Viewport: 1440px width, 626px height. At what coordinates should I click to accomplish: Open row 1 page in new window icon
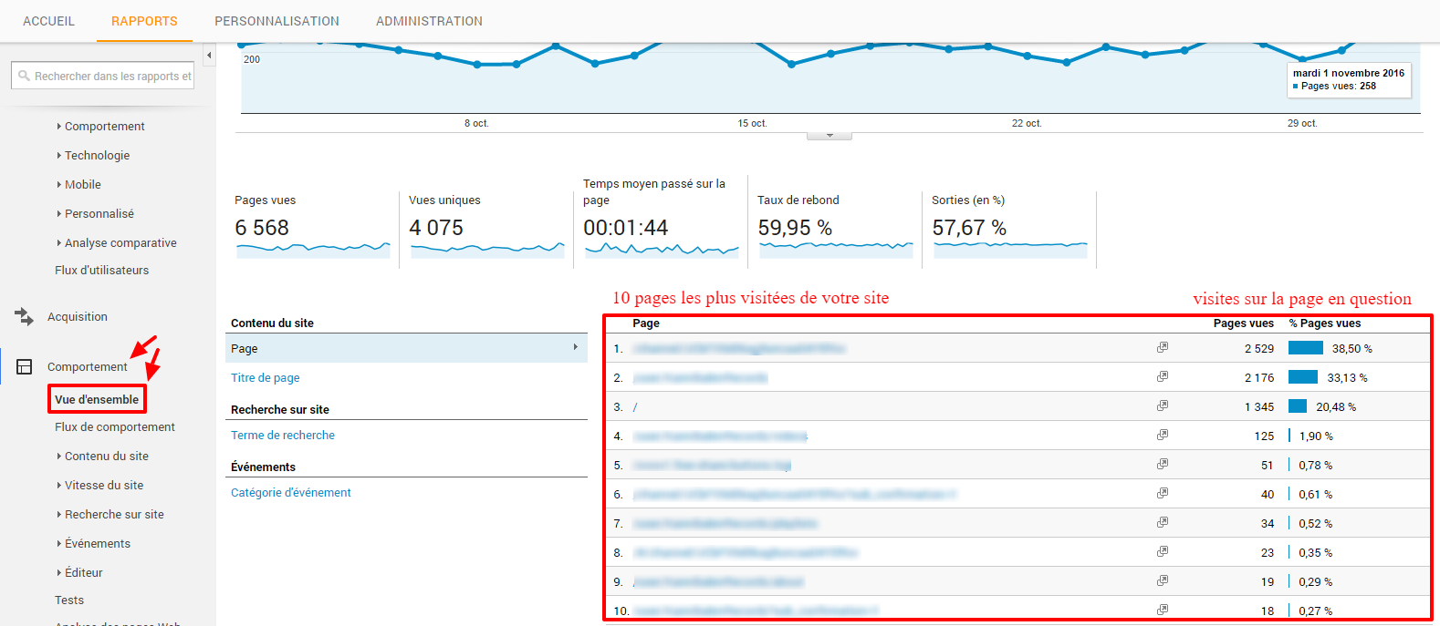point(1163,347)
